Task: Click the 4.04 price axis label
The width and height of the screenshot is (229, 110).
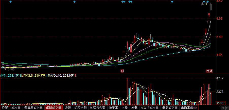Action: coord(220,55)
